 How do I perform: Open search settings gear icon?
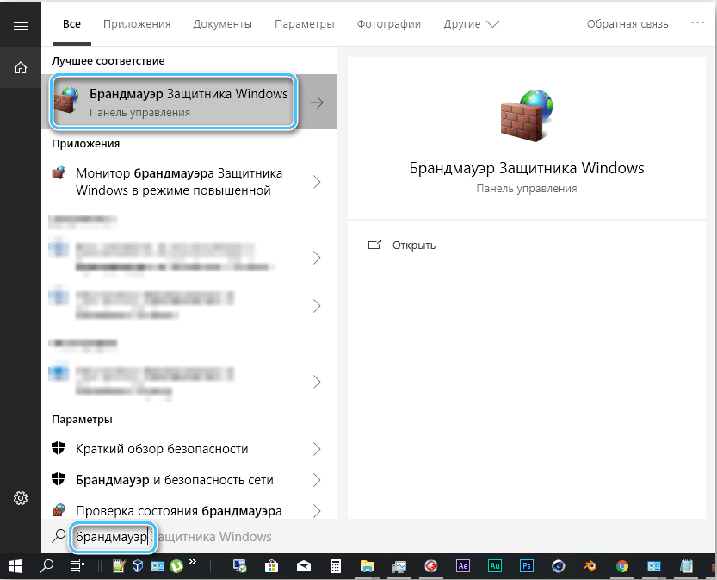(x=21, y=498)
